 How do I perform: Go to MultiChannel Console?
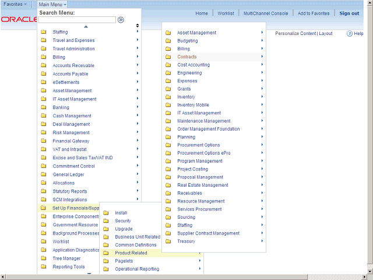[x=265, y=13]
